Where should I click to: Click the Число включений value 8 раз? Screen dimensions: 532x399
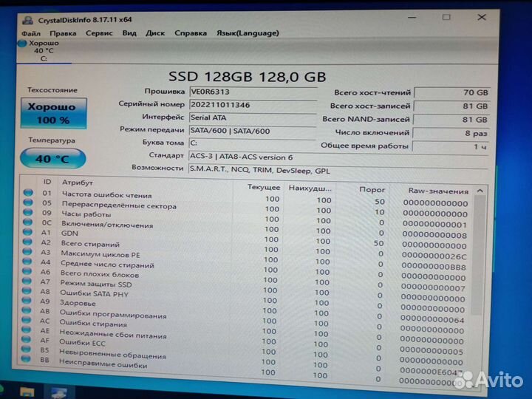(451, 133)
